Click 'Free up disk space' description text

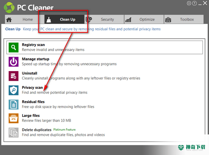(58, 107)
